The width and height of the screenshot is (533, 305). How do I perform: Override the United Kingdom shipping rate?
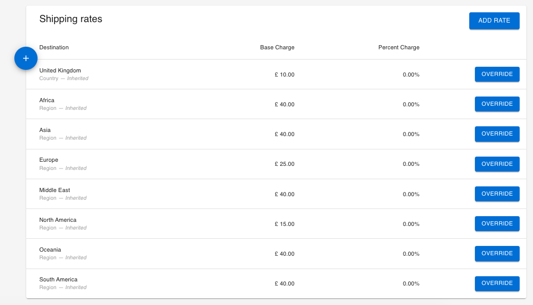coord(497,74)
